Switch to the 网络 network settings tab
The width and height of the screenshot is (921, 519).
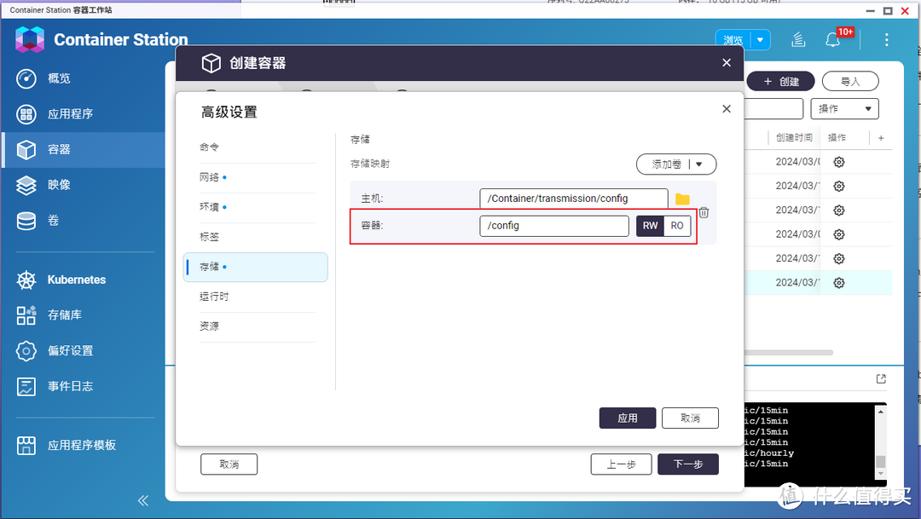pyautogui.click(x=258, y=177)
